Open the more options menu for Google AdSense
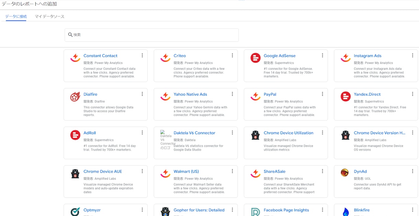Viewport: 419px width, 216px height. (x=322, y=55)
